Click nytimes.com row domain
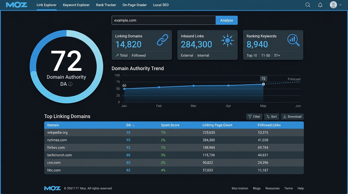Screen dimensions: 348x194 [x=57, y=140]
